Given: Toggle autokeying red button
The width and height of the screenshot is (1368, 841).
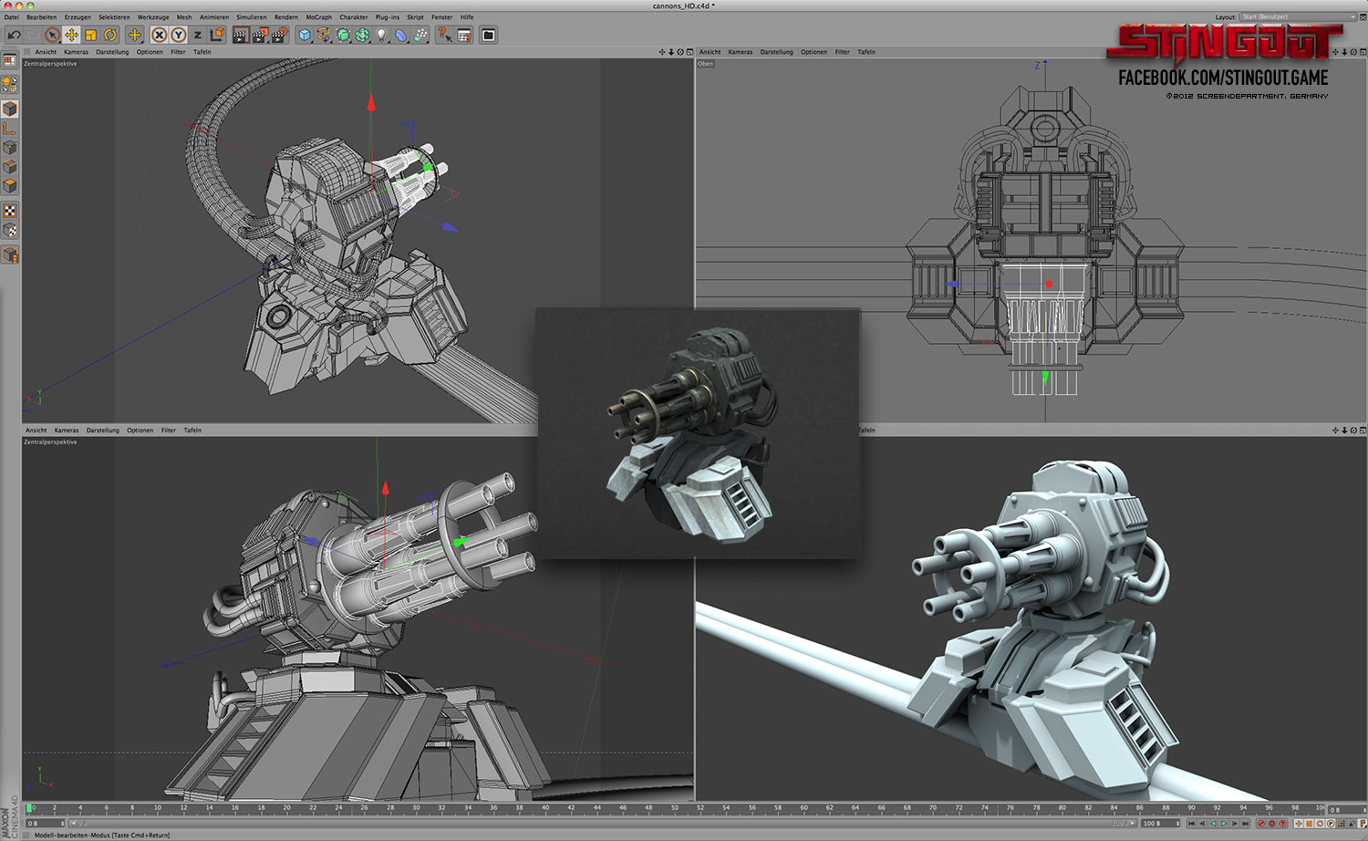Looking at the screenshot, I should [1271, 824].
